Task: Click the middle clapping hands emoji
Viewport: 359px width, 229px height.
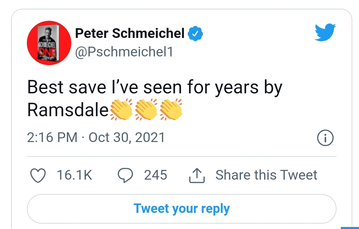Action: pyautogui.click(x=146, y=109)
